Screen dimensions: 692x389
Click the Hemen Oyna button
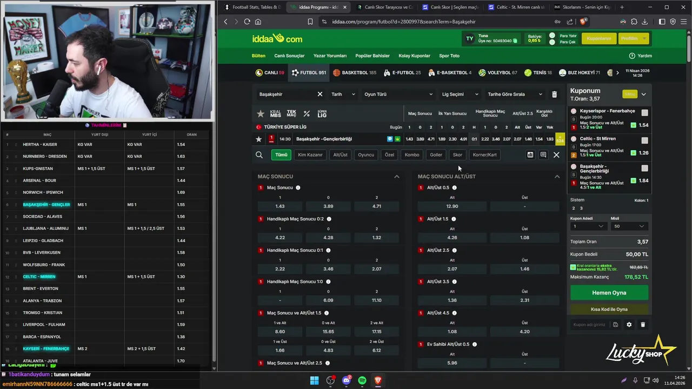coord(609,293)
